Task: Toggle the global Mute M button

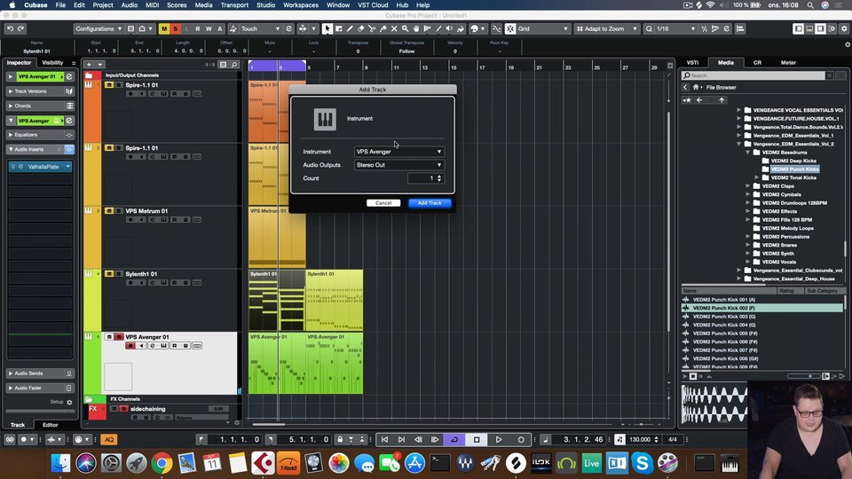Action: [164, 28]
